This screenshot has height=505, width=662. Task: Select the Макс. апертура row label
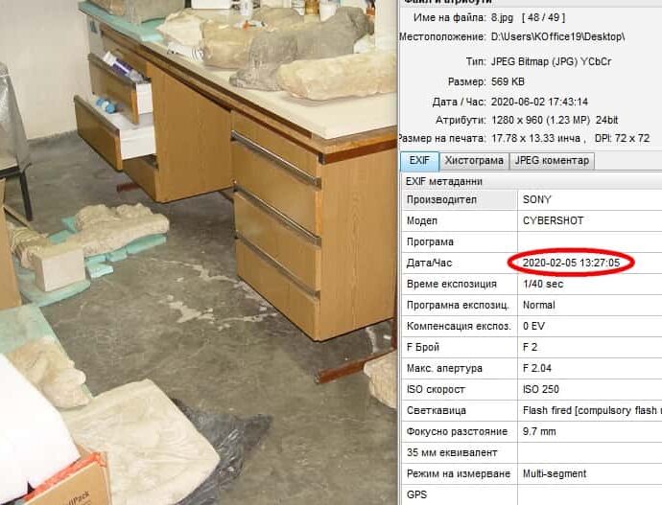[444, 368]
